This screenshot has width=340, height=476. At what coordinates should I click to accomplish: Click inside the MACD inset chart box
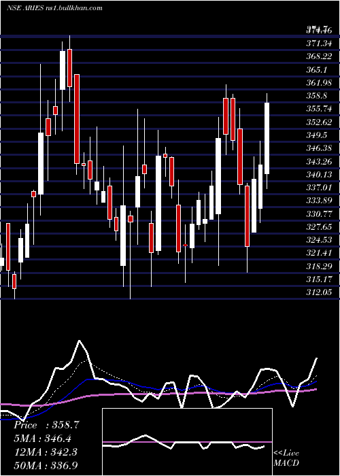[187, 442]
